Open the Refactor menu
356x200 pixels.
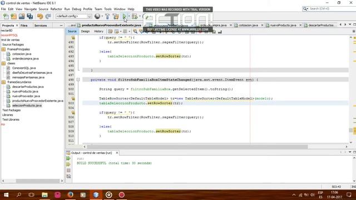point(56,9)
